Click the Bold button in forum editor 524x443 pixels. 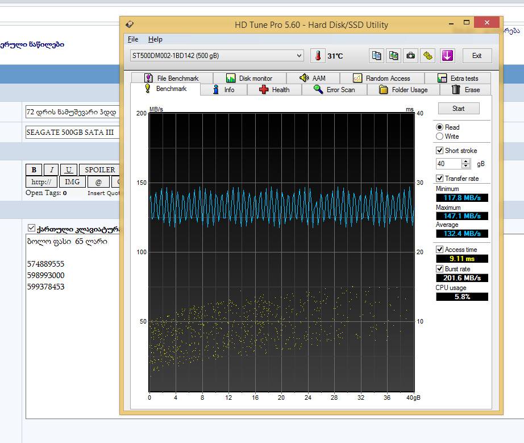(x=34, y=169)
